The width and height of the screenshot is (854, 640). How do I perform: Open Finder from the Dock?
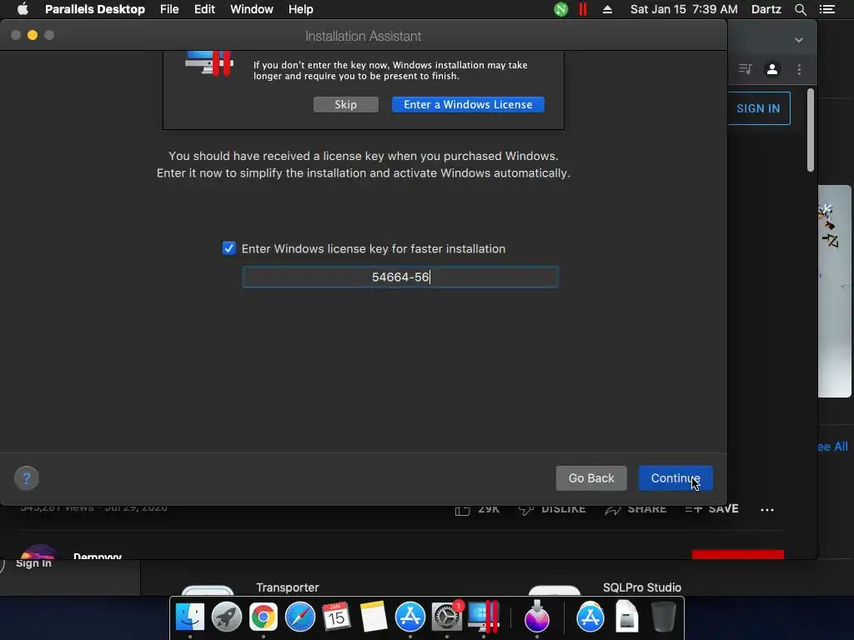[190, 617]
